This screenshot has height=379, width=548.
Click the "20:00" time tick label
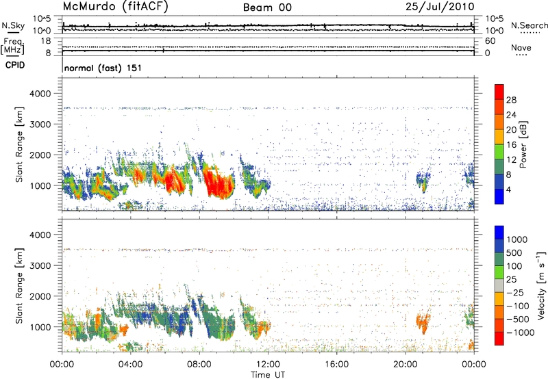click(405, 365)
